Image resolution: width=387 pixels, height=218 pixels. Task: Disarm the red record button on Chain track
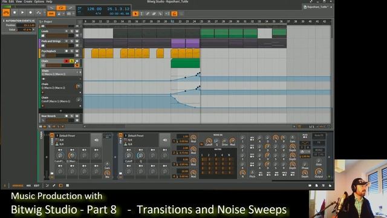tap(67, 61)
